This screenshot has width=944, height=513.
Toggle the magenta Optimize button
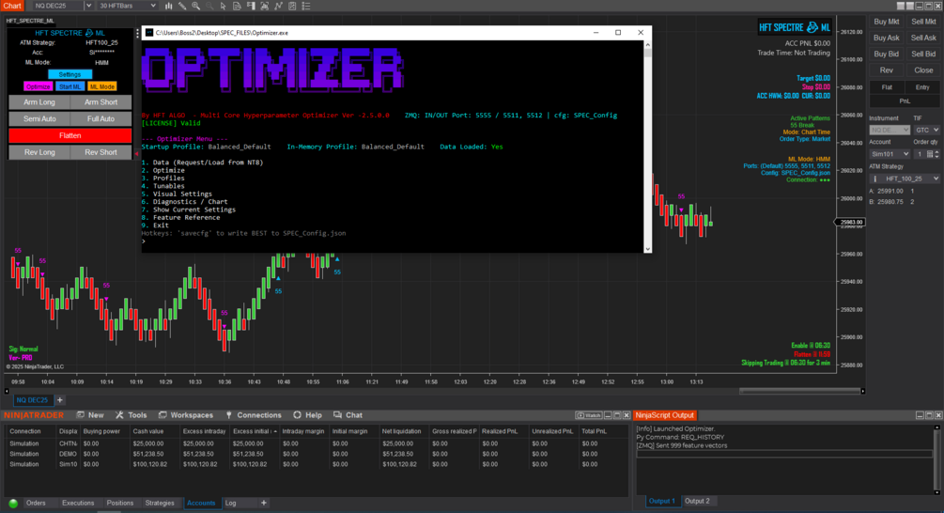tap(38, 86)
